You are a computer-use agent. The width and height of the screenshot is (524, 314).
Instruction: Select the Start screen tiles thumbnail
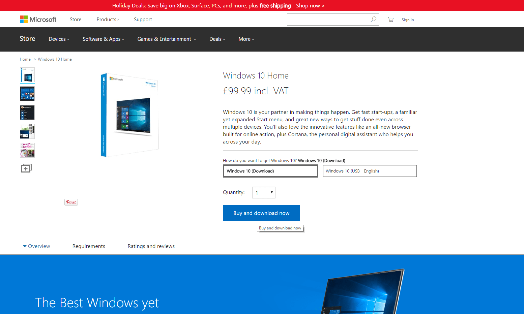[x=27, y=94]
